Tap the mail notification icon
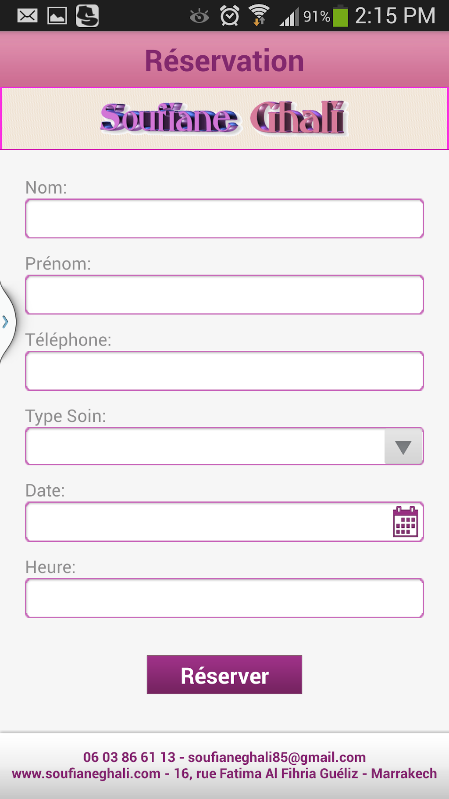The height and width of the screenshot is (799, 449). click(27, 16)
